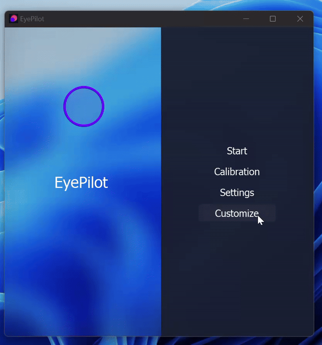This screenshot has width=322, height=345.
Task: Minimize the EyePilot window
Action: (246, 18)
